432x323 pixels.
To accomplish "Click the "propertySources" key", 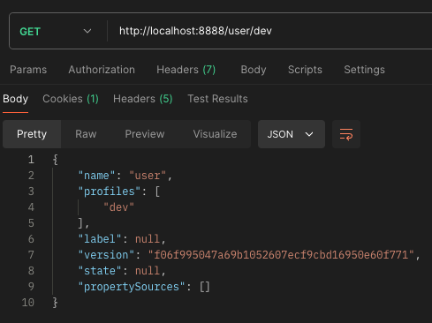I will tap(132, 287).
